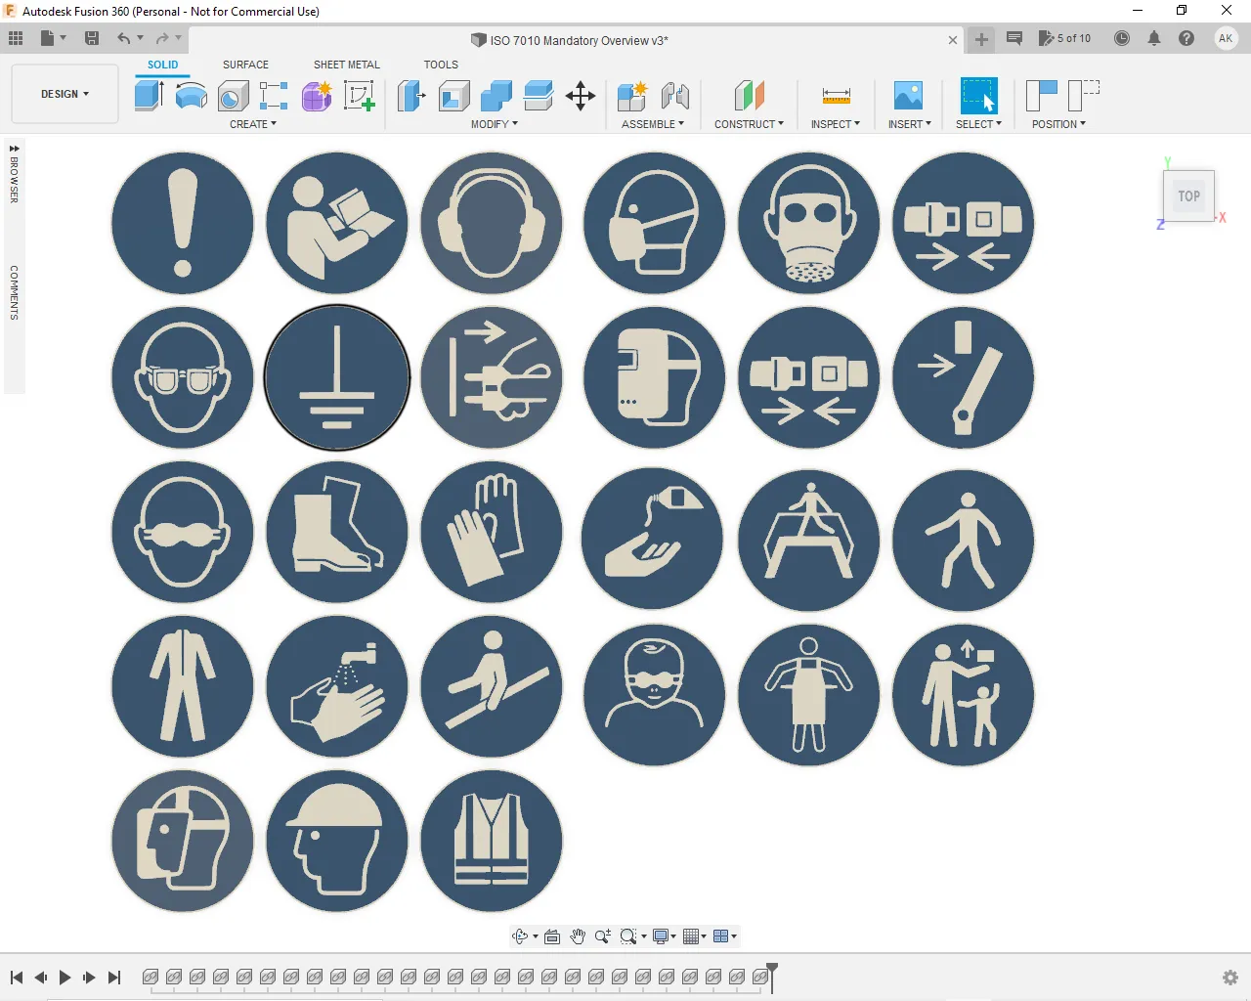Select the Press Pull modify tool
The image size is (1251, 1001).
[x=410, y=95]
